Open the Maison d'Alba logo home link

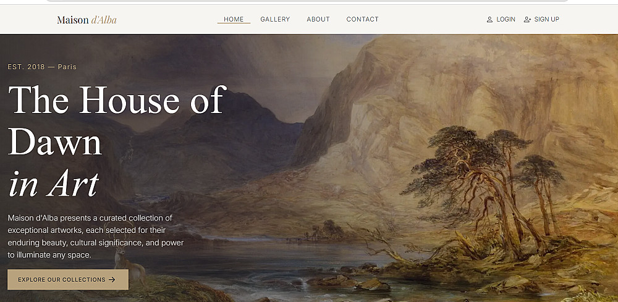pos(87,20)
